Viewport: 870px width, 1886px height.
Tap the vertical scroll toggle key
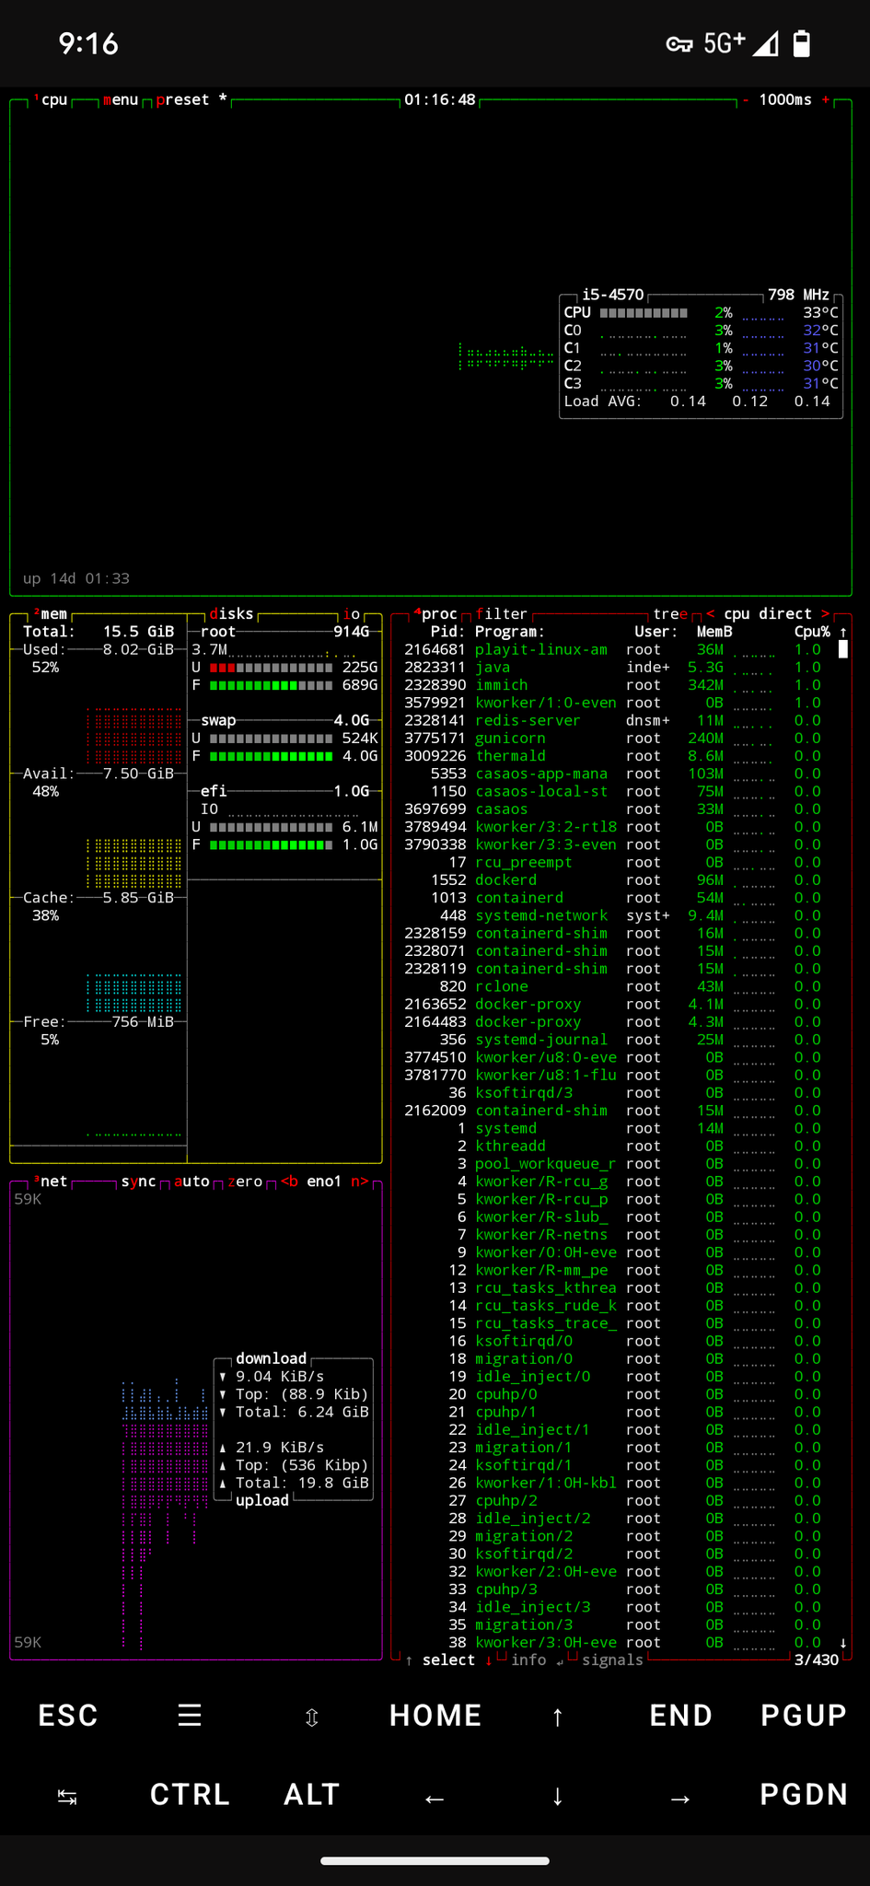[x=312, y=1717]
